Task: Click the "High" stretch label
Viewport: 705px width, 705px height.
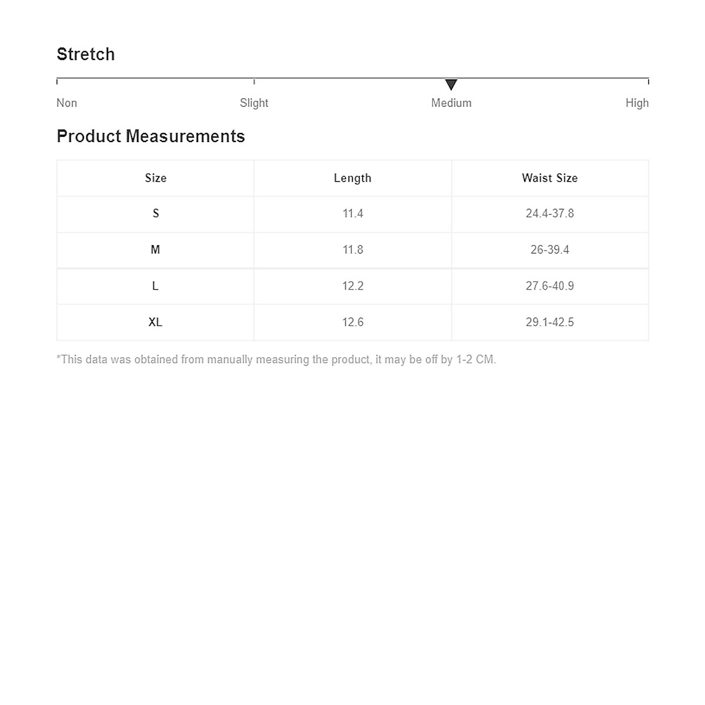Action: pos(637,103)
